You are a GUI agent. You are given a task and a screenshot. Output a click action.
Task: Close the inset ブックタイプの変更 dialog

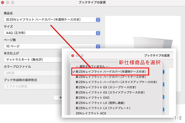point(73,56)
